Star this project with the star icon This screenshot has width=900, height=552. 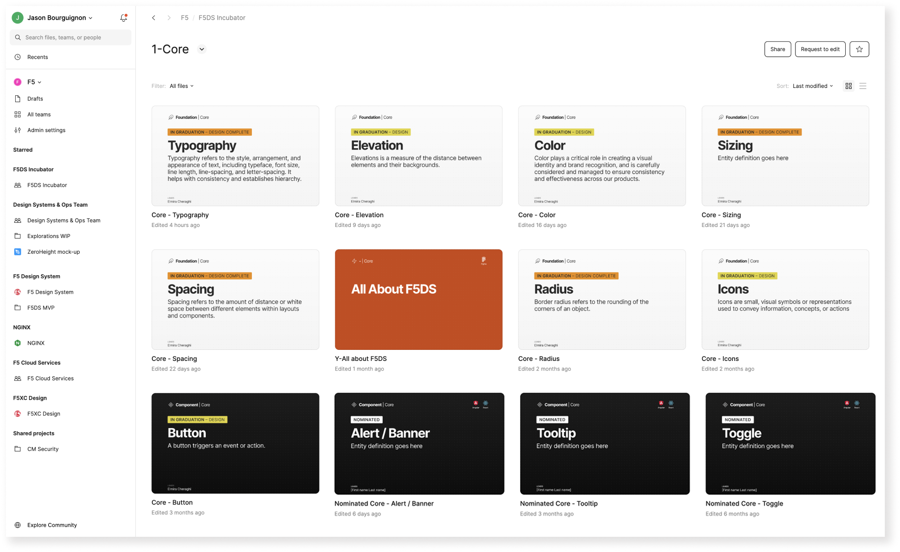click(x=859, y=49)
